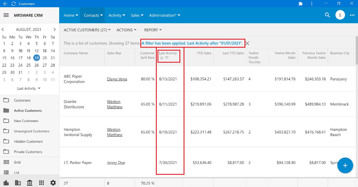Open the Last Activity dropdown below calendar

(29, 88)
